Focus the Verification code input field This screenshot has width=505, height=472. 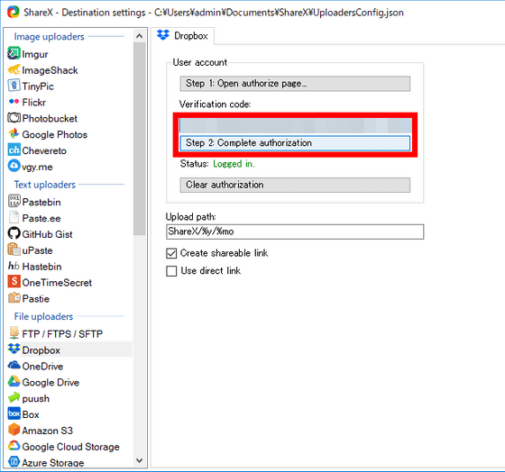click(x=296, y=125)
